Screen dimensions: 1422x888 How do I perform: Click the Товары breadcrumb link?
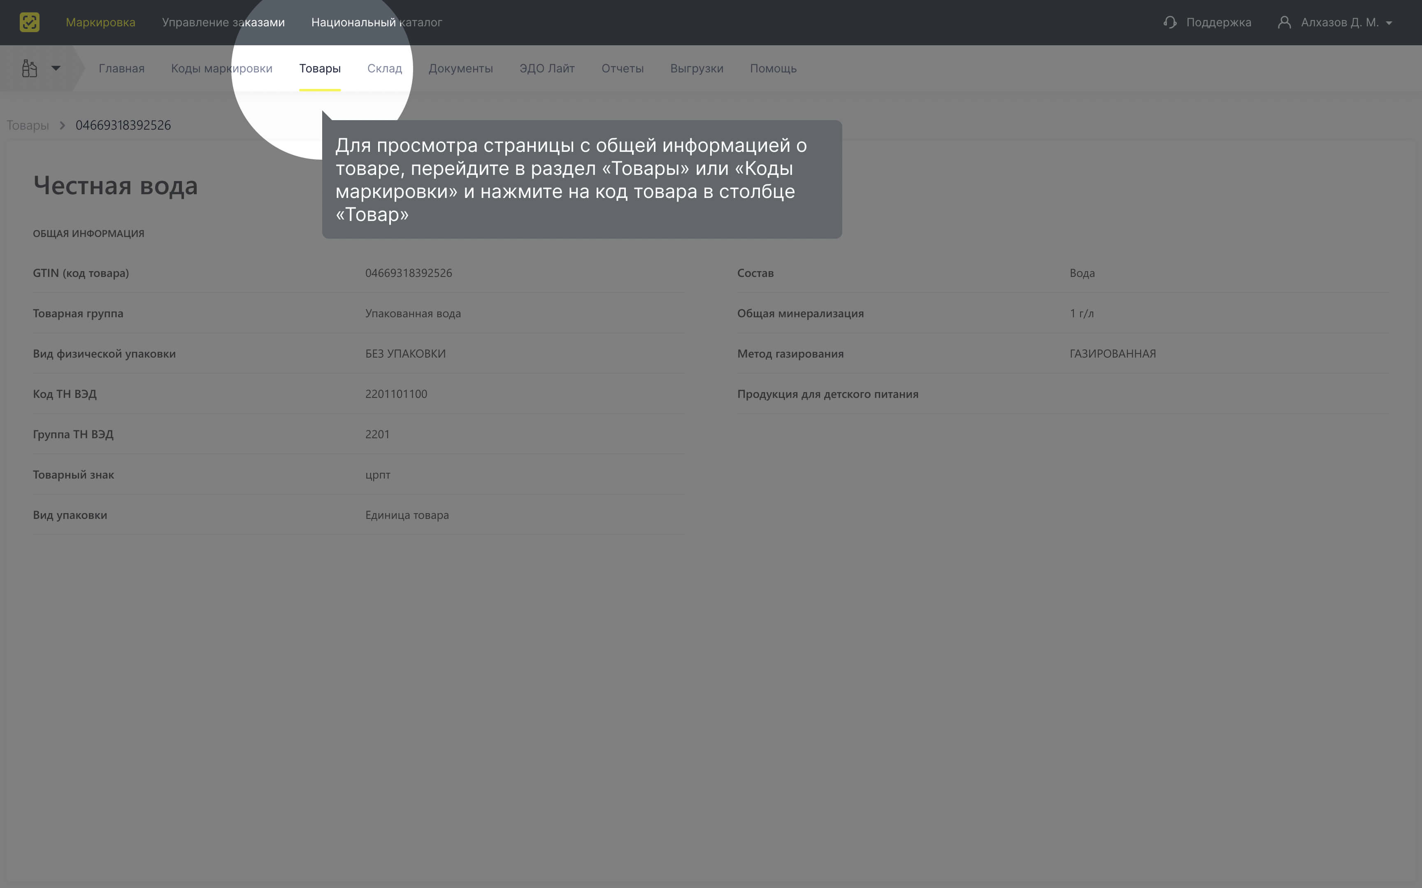(28, 125)
